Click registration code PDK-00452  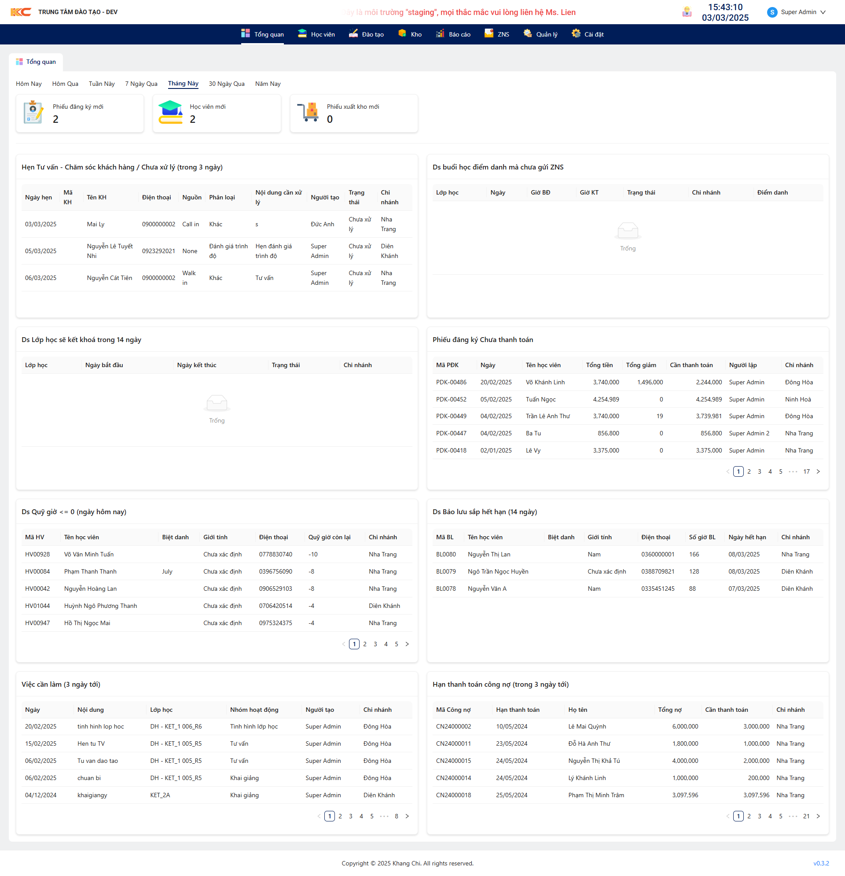[451, 399]
